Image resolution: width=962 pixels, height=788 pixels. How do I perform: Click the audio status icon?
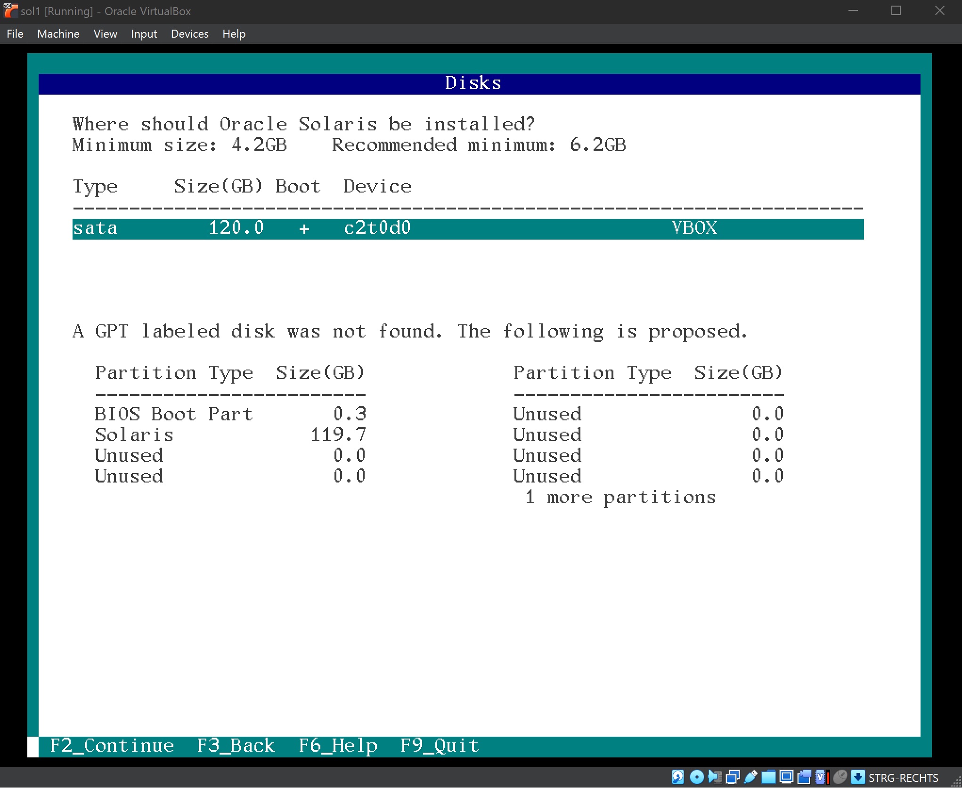tap(714, 777)
